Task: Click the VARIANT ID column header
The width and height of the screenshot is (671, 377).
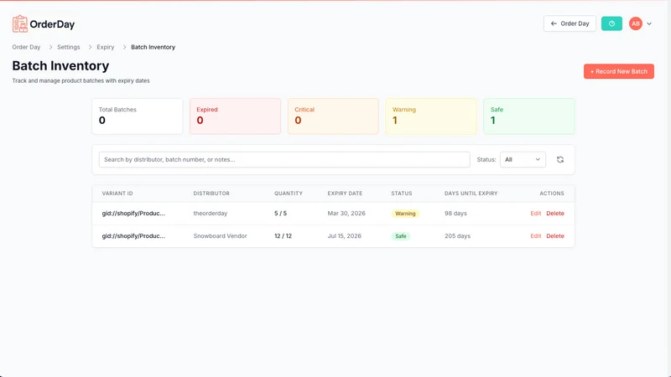Action: pyautogui.click(x=117, y=194)
